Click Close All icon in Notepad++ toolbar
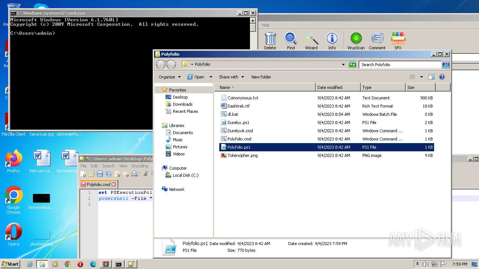This screenshot has width=479, height=269. tap(126, 174)
